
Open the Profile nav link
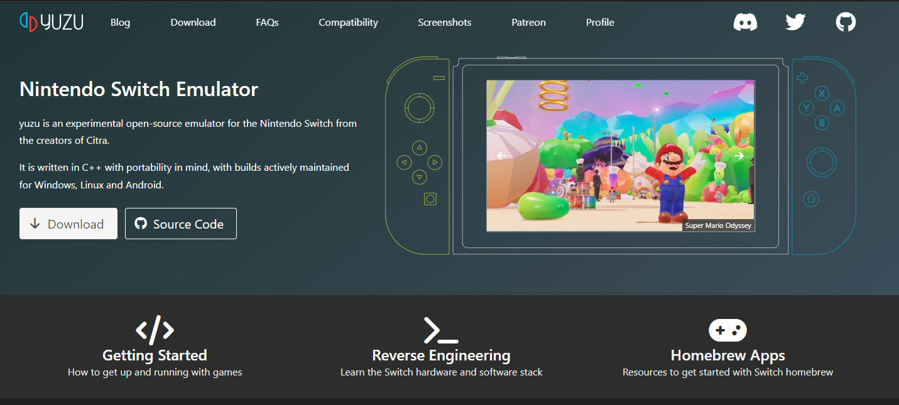pyautogui.click(x=600, y=22)
